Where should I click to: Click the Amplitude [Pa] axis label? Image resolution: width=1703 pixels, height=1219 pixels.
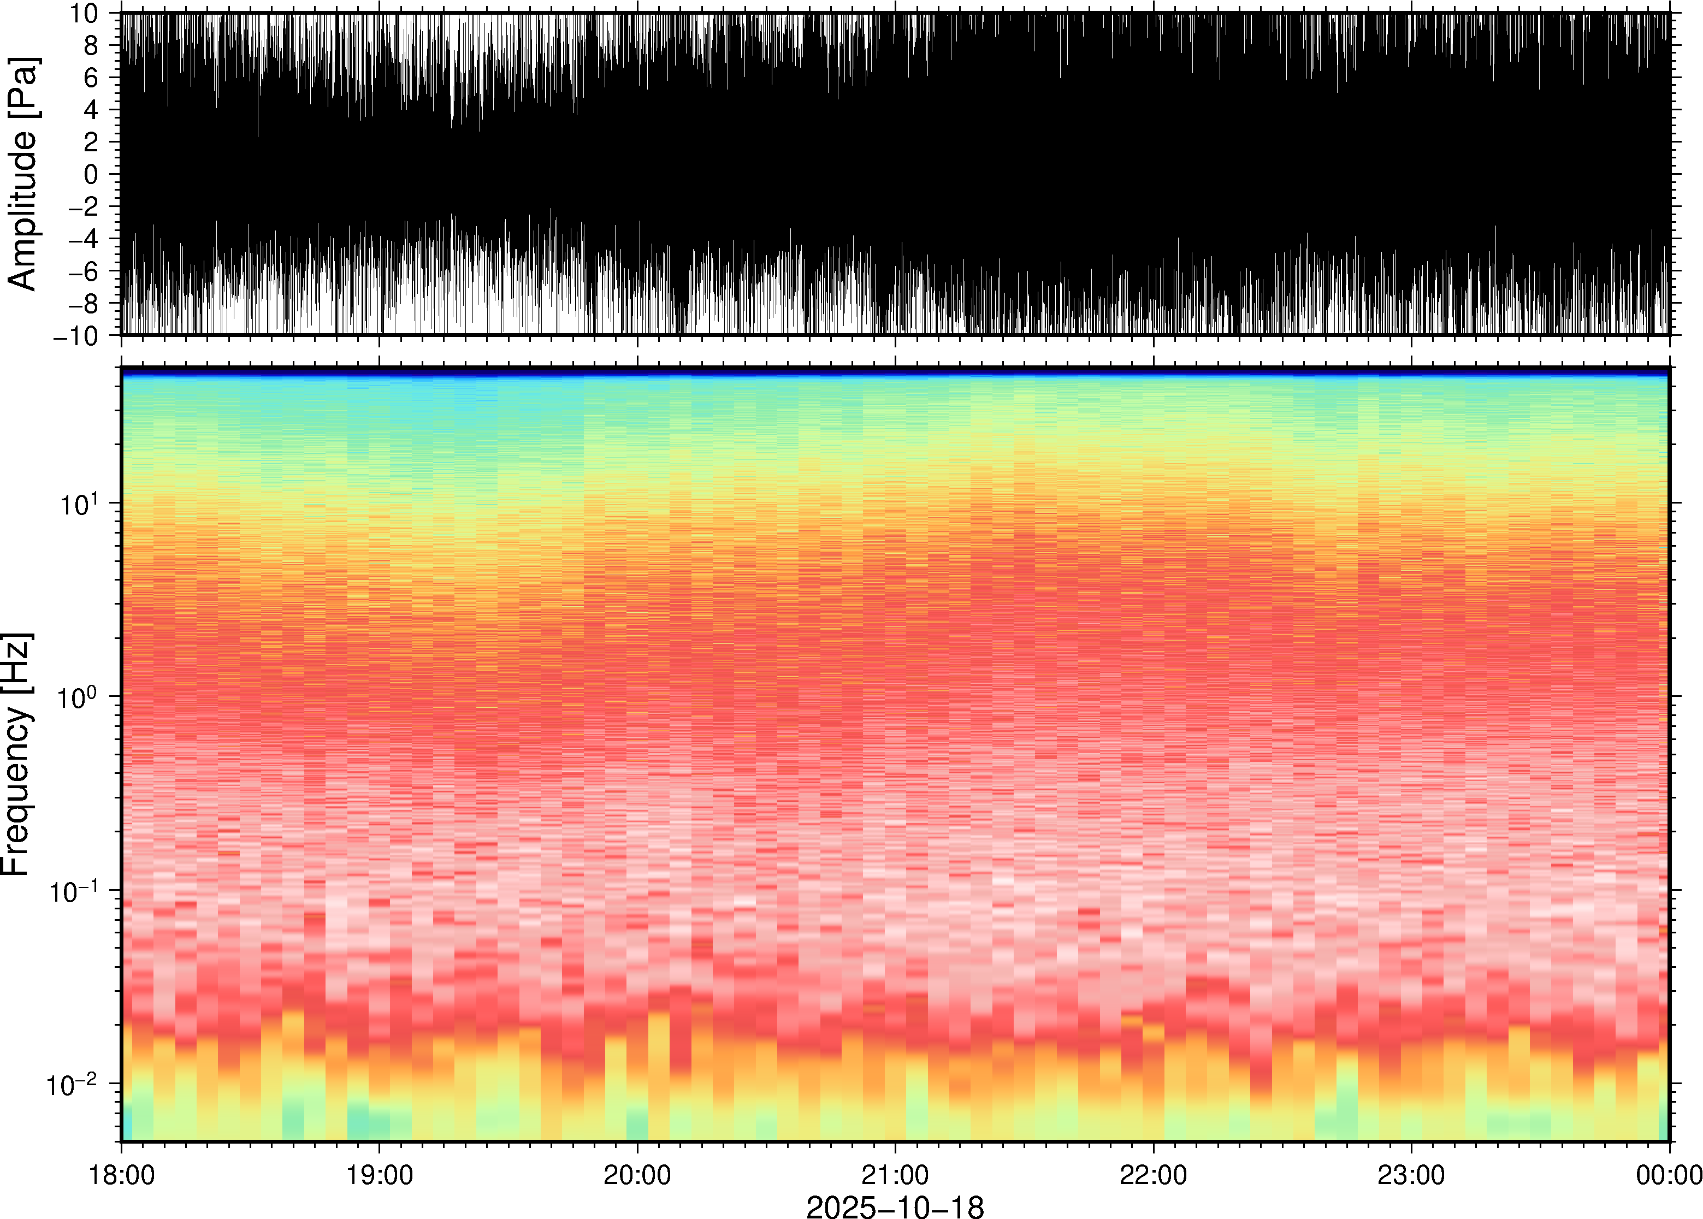pos(22,174)
